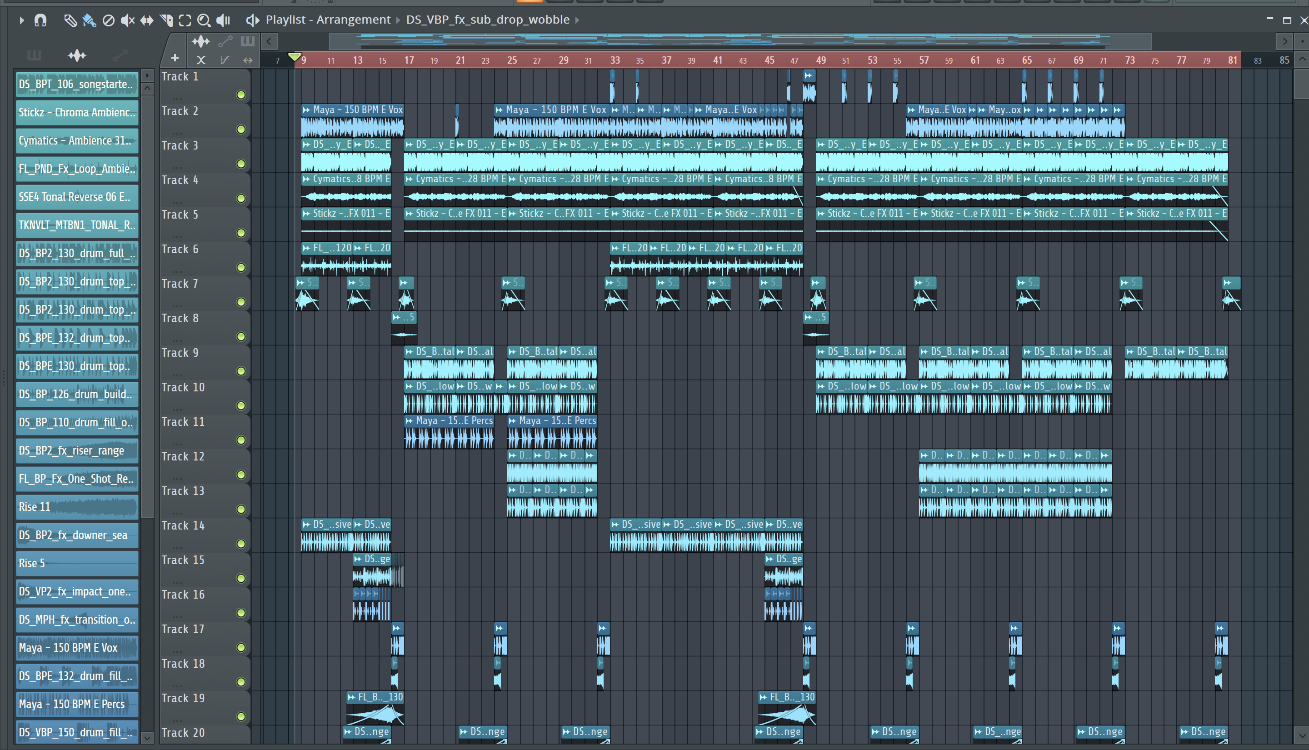
Task: Open menu of first Maya 15..E Percs clip on Track 11
Action: coord(410,420)
